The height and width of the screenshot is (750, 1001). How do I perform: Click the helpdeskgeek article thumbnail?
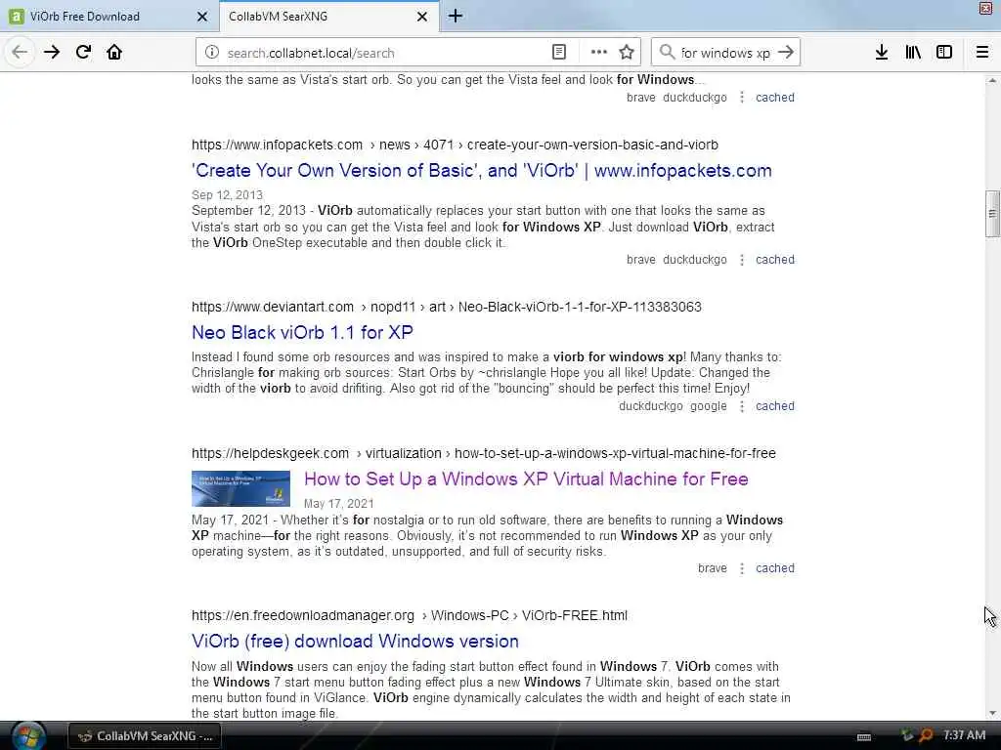tap(240, 488)
